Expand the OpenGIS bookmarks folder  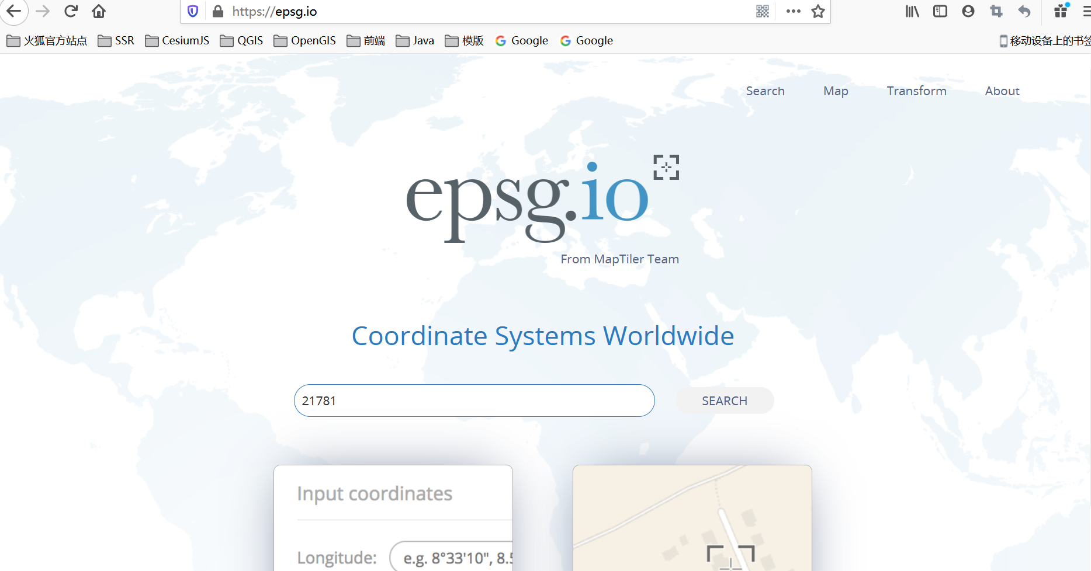pos(305,40)
